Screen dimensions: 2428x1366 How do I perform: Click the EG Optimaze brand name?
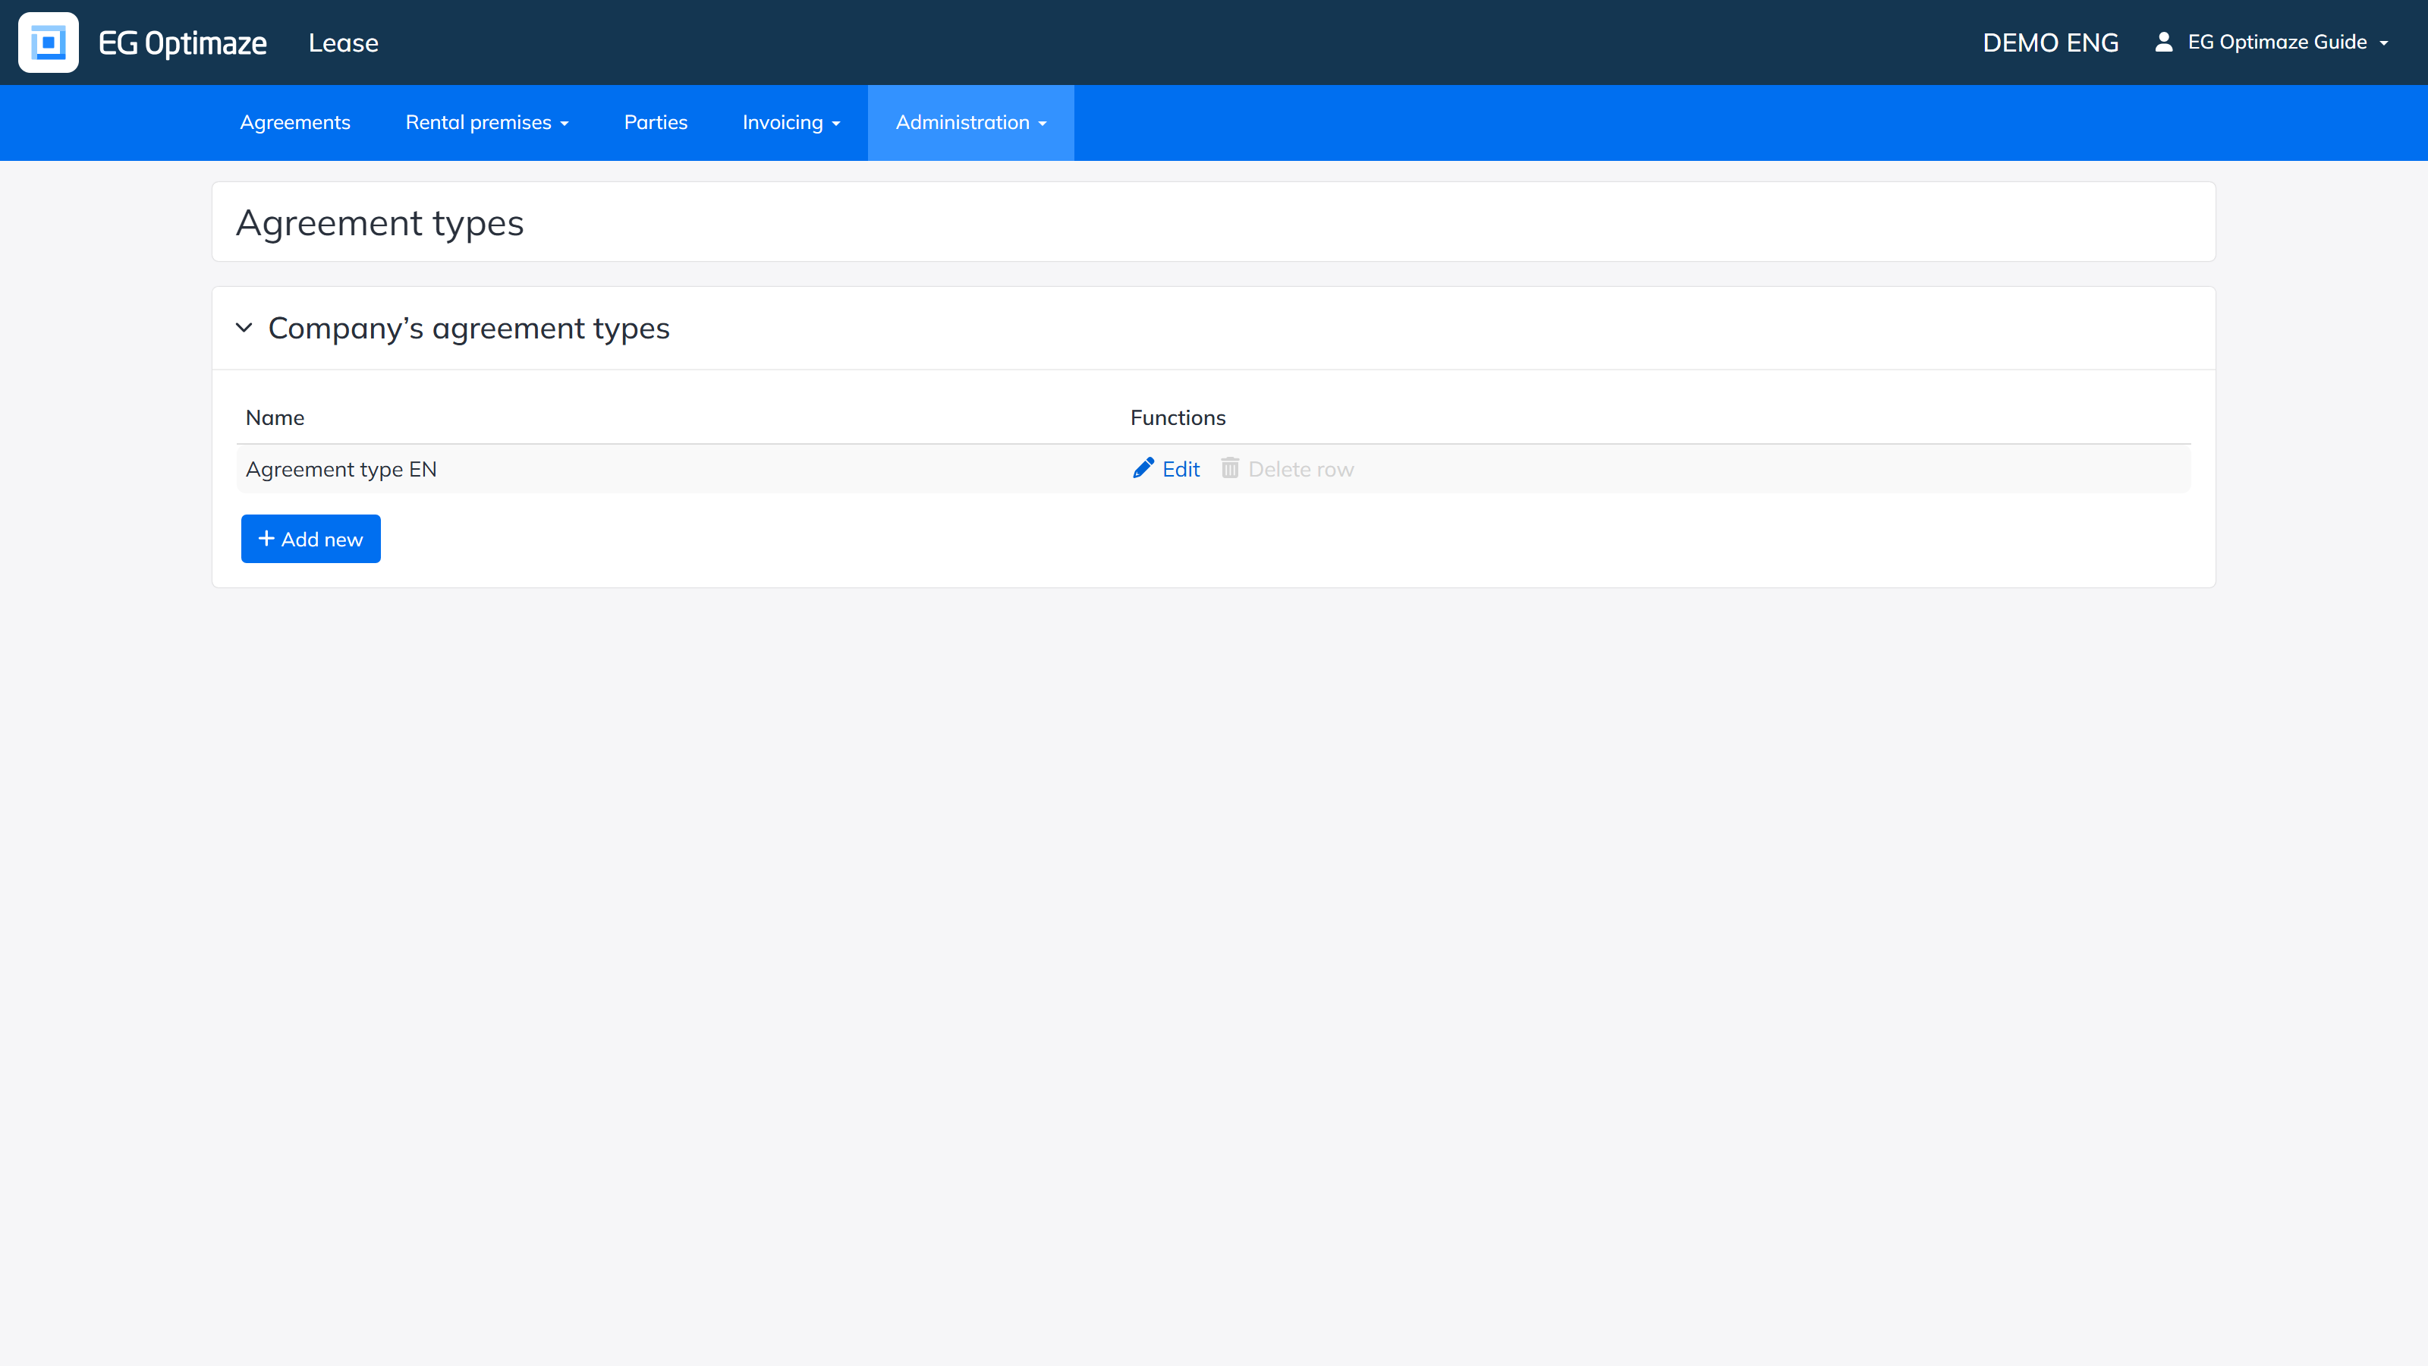(x=182, y=42)
